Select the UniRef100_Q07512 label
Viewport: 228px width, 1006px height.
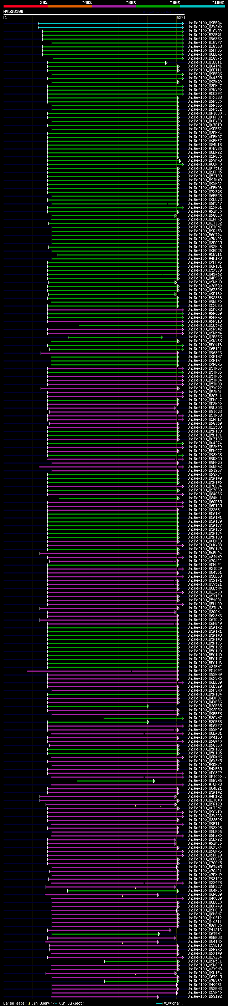[x=204, y=168]
